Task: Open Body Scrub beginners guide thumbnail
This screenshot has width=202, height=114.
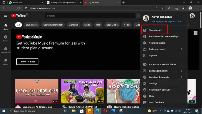Action: tap(123, 91)
